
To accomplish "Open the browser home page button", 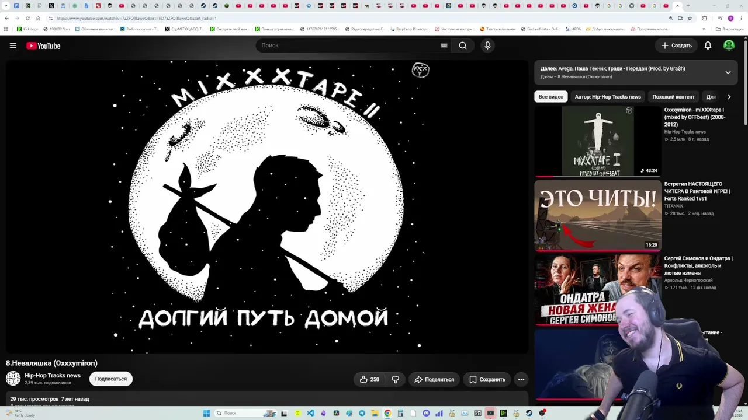I will coord(39,18).
